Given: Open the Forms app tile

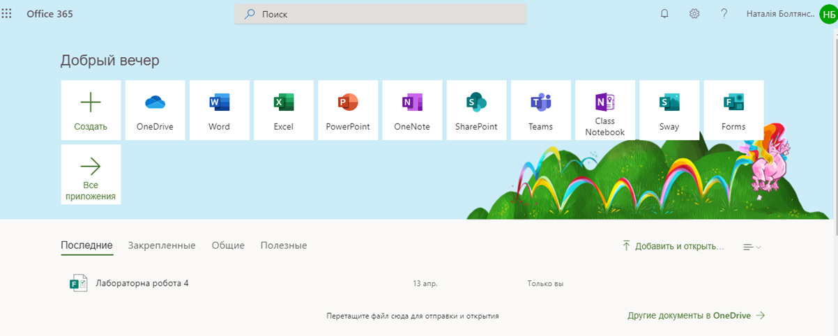Looking at the screenshot, I should [x=733, y=110].
